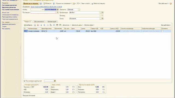
Task: Click magnifier icon in Организация field
Action: point(102,13)
